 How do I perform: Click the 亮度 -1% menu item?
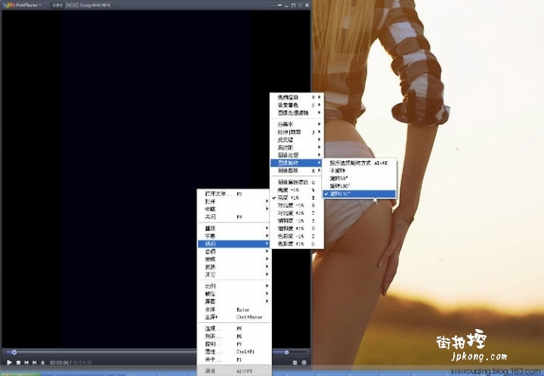point(292,190)
